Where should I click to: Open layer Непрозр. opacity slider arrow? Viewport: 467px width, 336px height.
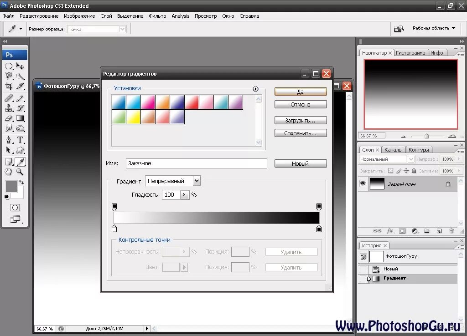tap(459, 159)
